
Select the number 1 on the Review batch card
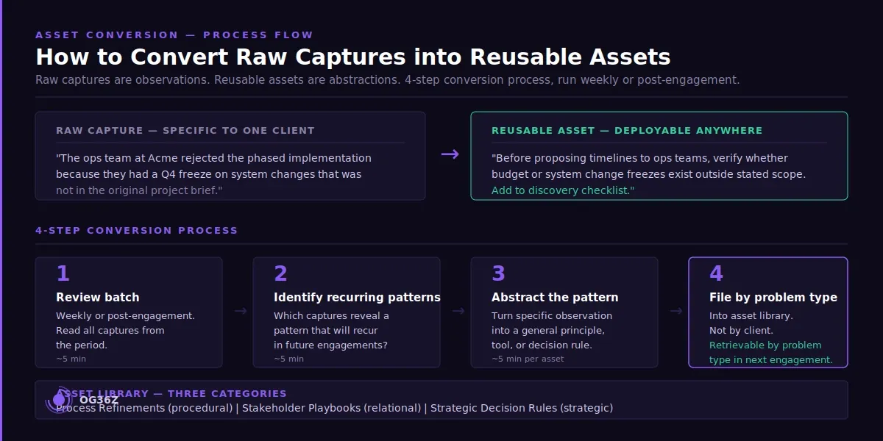tap(62, 273)
